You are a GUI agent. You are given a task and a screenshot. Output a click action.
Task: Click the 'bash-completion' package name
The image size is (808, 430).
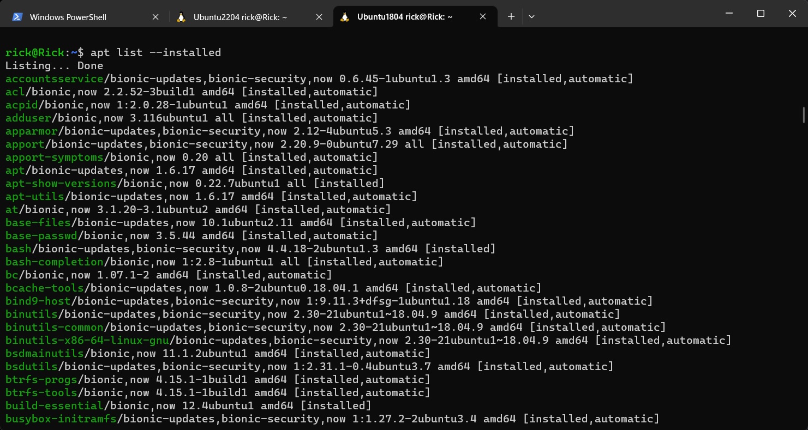55,262
